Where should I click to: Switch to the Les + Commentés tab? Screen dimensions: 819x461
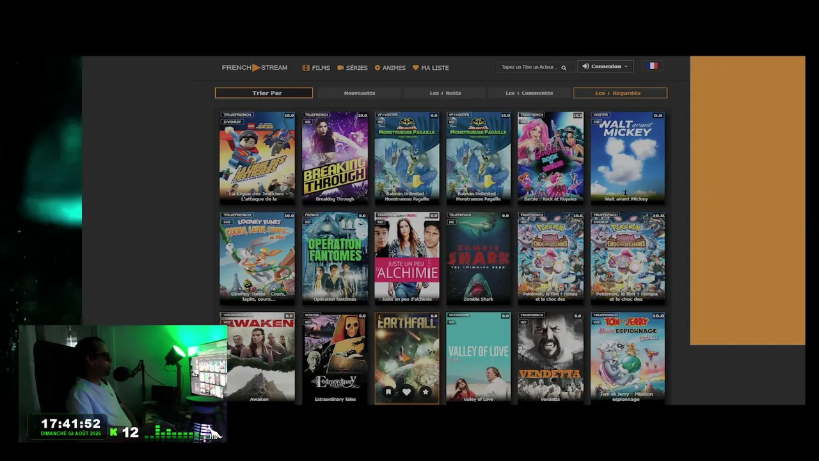point(529,93)
